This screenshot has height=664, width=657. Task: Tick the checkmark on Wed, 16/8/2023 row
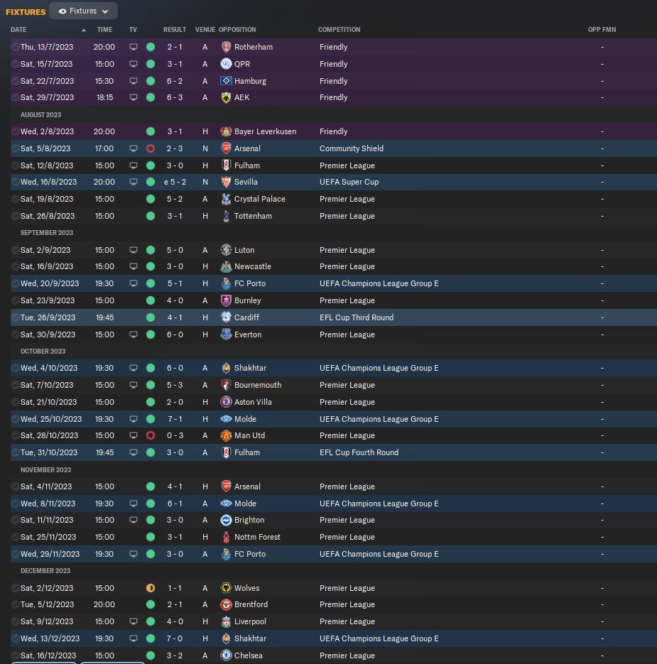click(x=15, y=182)
